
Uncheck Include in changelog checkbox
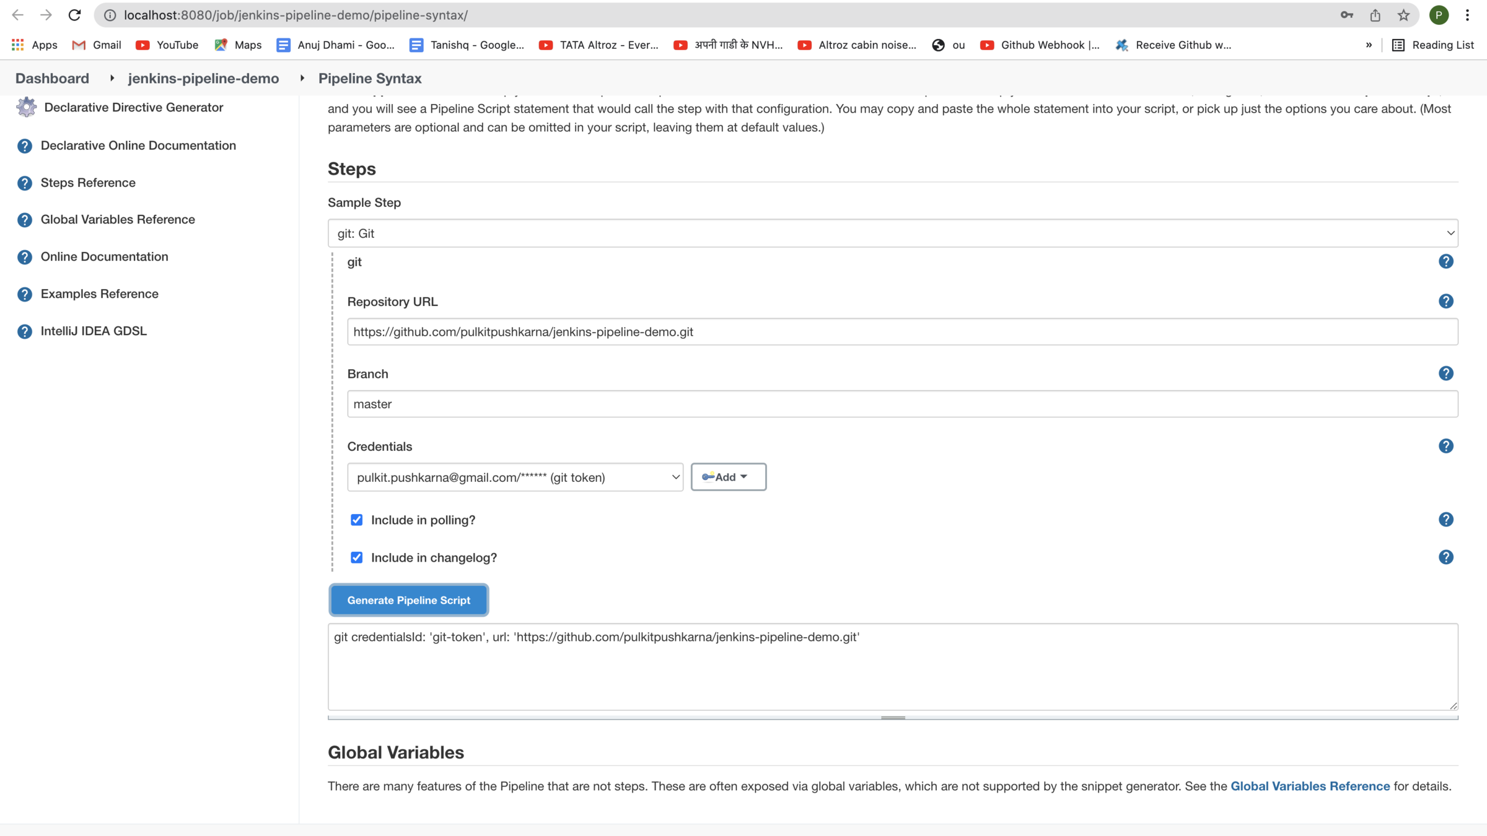[x=356, y=557]
